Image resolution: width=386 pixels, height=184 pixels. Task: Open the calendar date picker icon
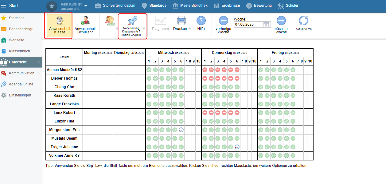267,24
